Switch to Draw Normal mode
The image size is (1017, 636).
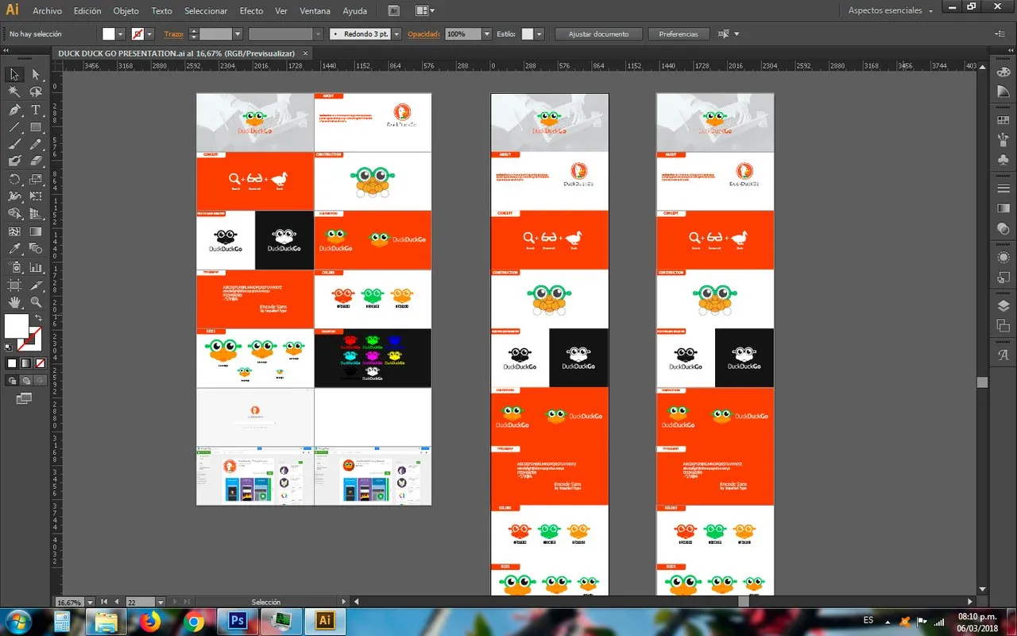click(x=12, y=381)
